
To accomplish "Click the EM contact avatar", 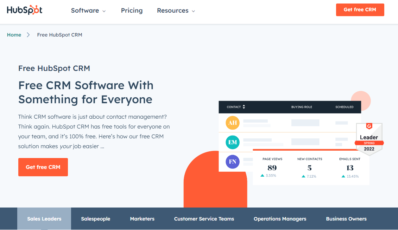I will click(x=233, y=142).
